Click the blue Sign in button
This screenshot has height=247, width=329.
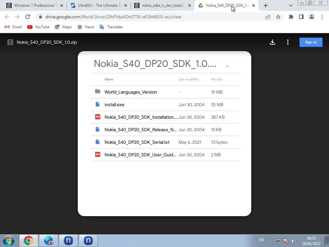pos(311,42)
